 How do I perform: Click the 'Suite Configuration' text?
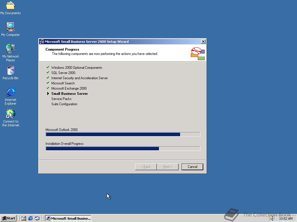click(x=64, y=104)
